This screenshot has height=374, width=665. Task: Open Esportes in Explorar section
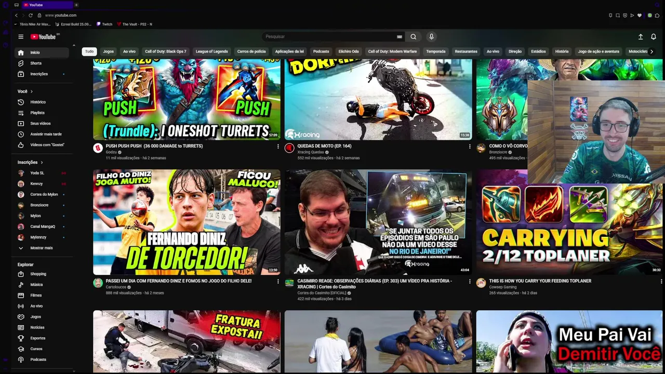point(42,338)
